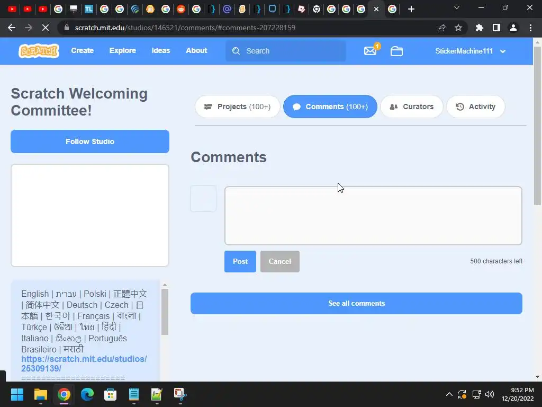Click the Scratch search field
Screen dimensions: 542x407
tap(286, 51)
